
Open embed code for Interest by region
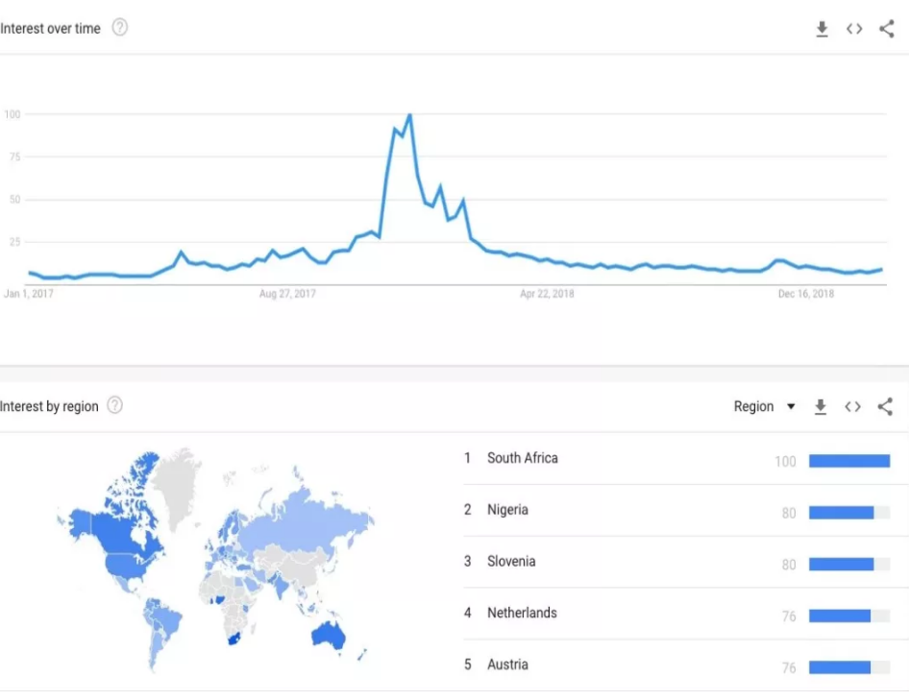[x=852, y=407]
